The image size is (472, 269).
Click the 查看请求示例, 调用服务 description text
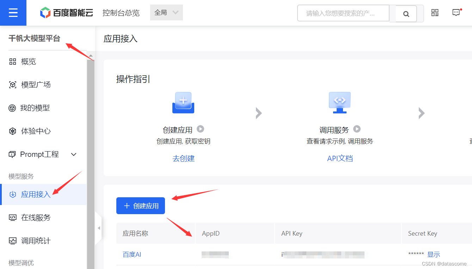coord(340,141)
